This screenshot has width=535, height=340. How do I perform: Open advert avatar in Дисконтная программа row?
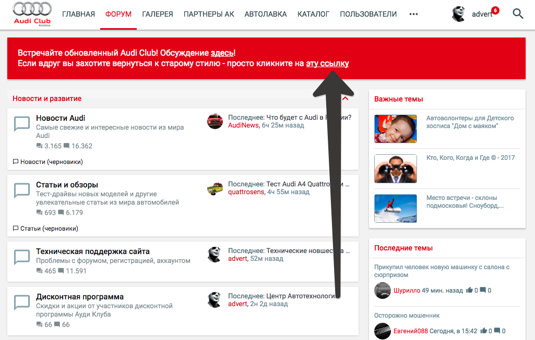point(215,300)
